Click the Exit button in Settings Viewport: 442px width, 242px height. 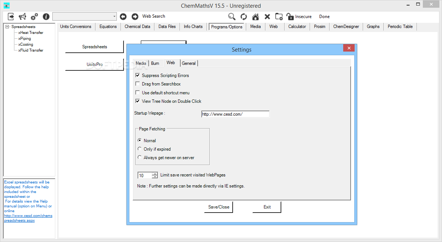coord(267,207)
